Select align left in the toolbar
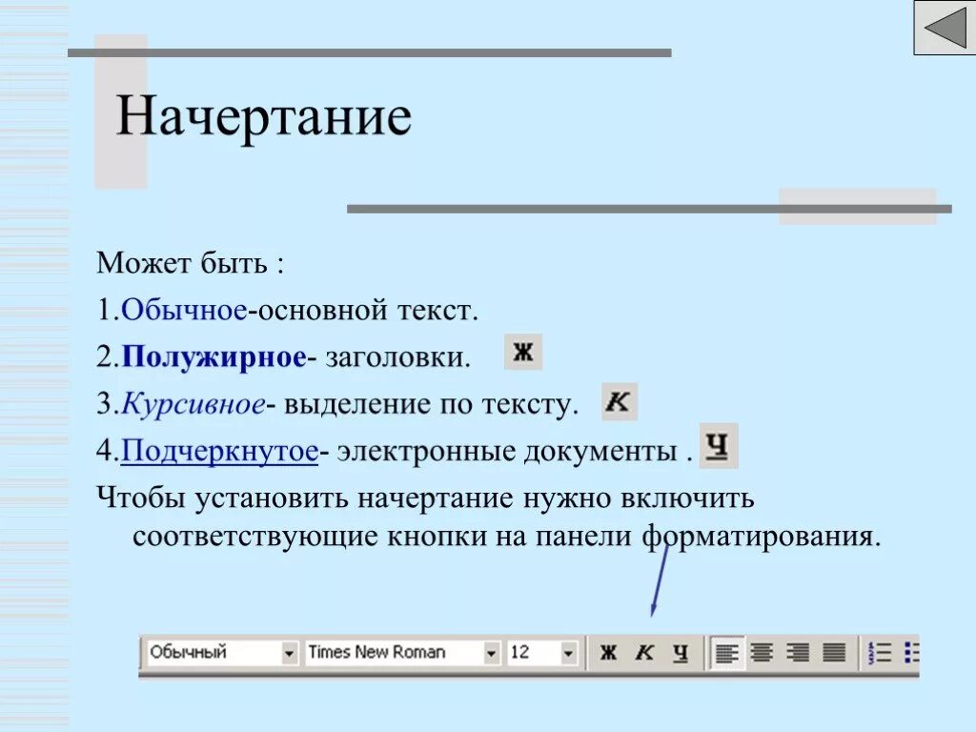This screenshot has height=732, width=976. (726, 652)
